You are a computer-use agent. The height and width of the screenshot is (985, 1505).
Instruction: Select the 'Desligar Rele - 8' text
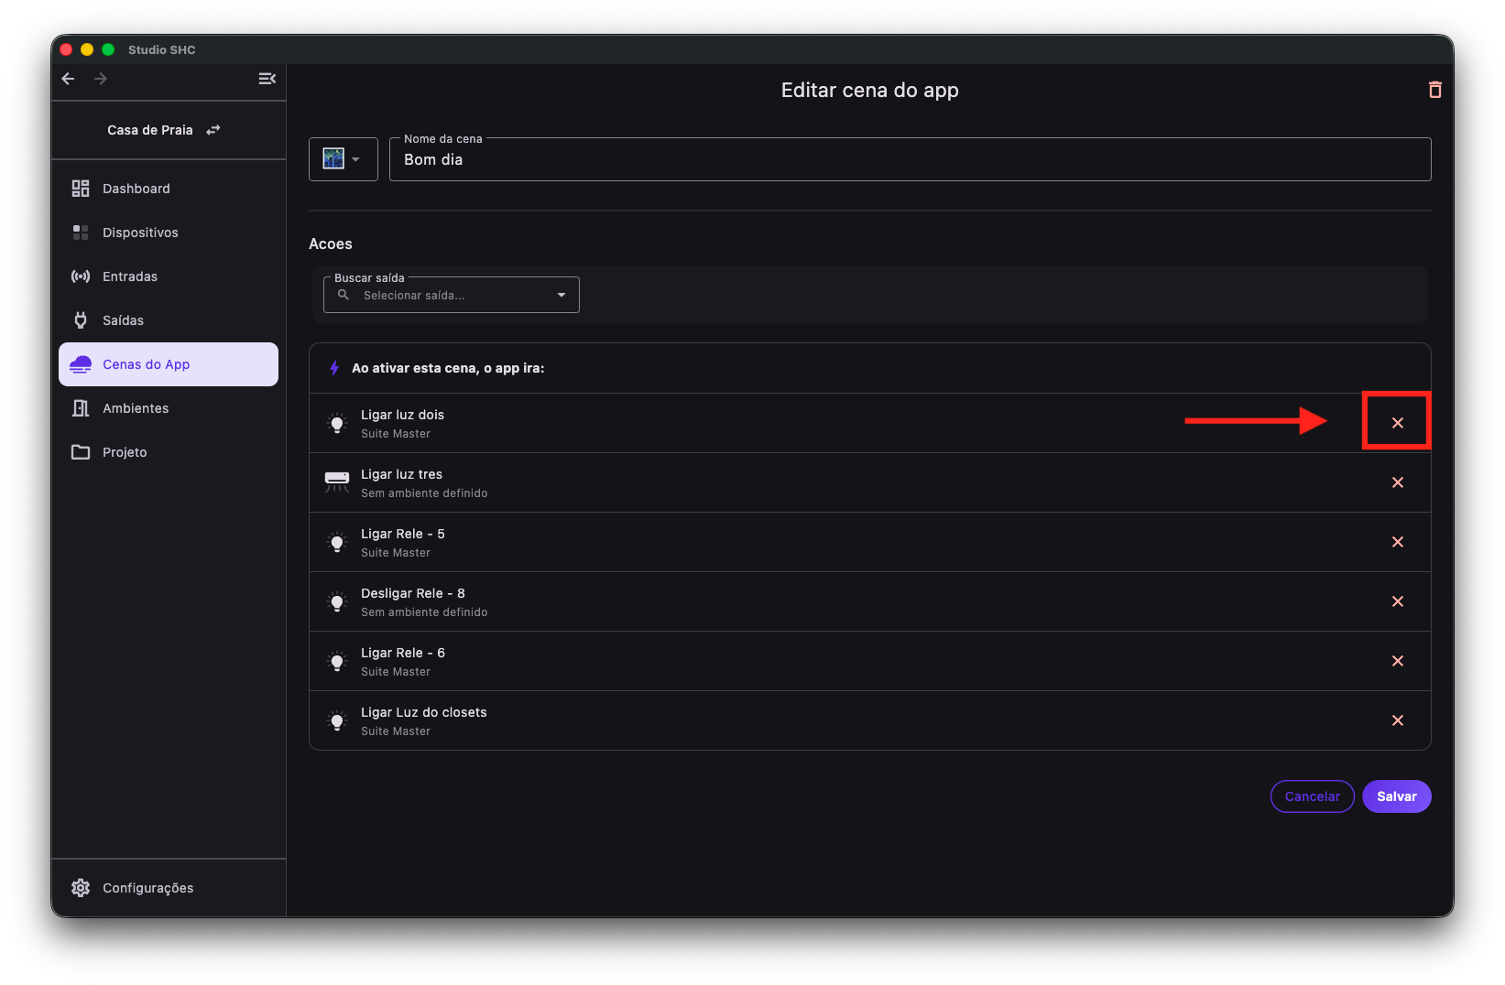tap(413, 593)
